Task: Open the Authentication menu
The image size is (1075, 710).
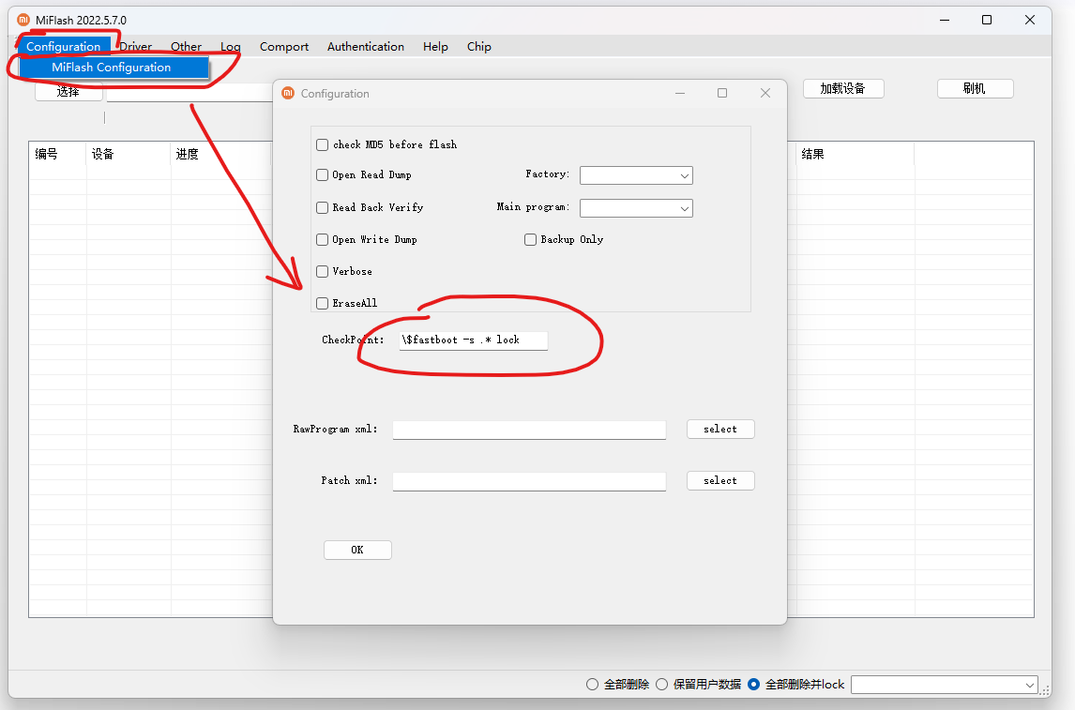Action: point(366,47)
